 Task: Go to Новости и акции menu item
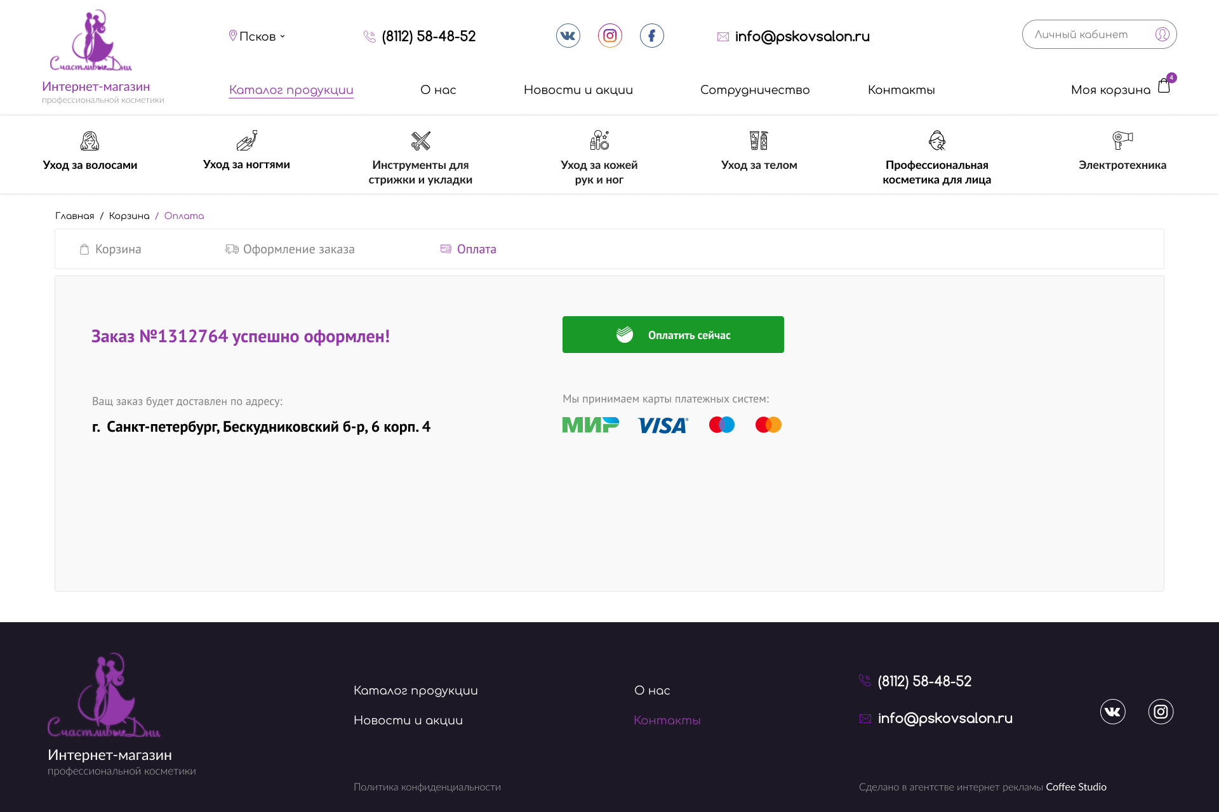click(x=578, y=90)
